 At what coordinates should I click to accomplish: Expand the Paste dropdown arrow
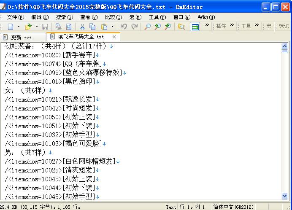click(112, 27)
